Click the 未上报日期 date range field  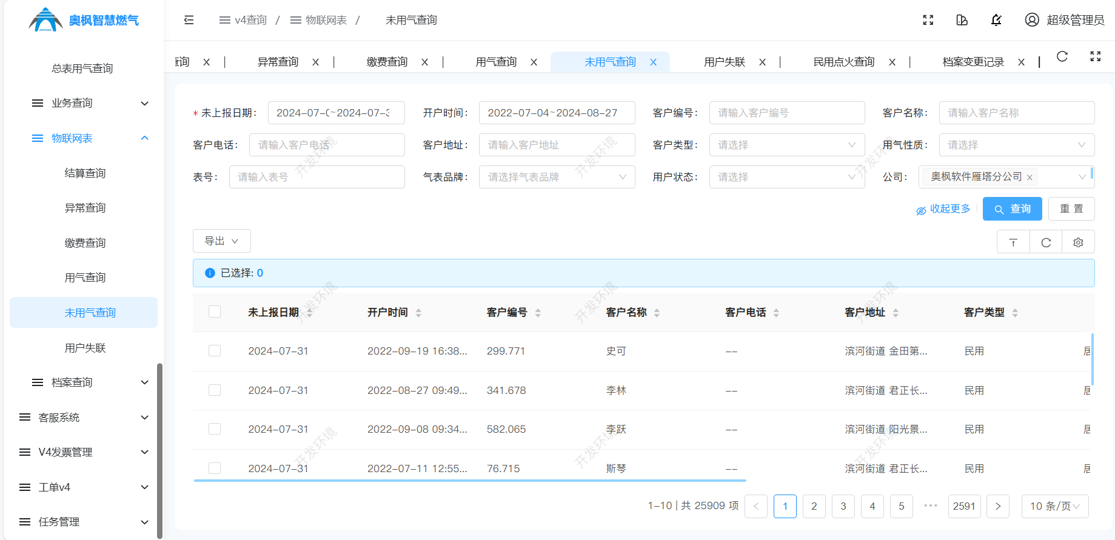337,113
